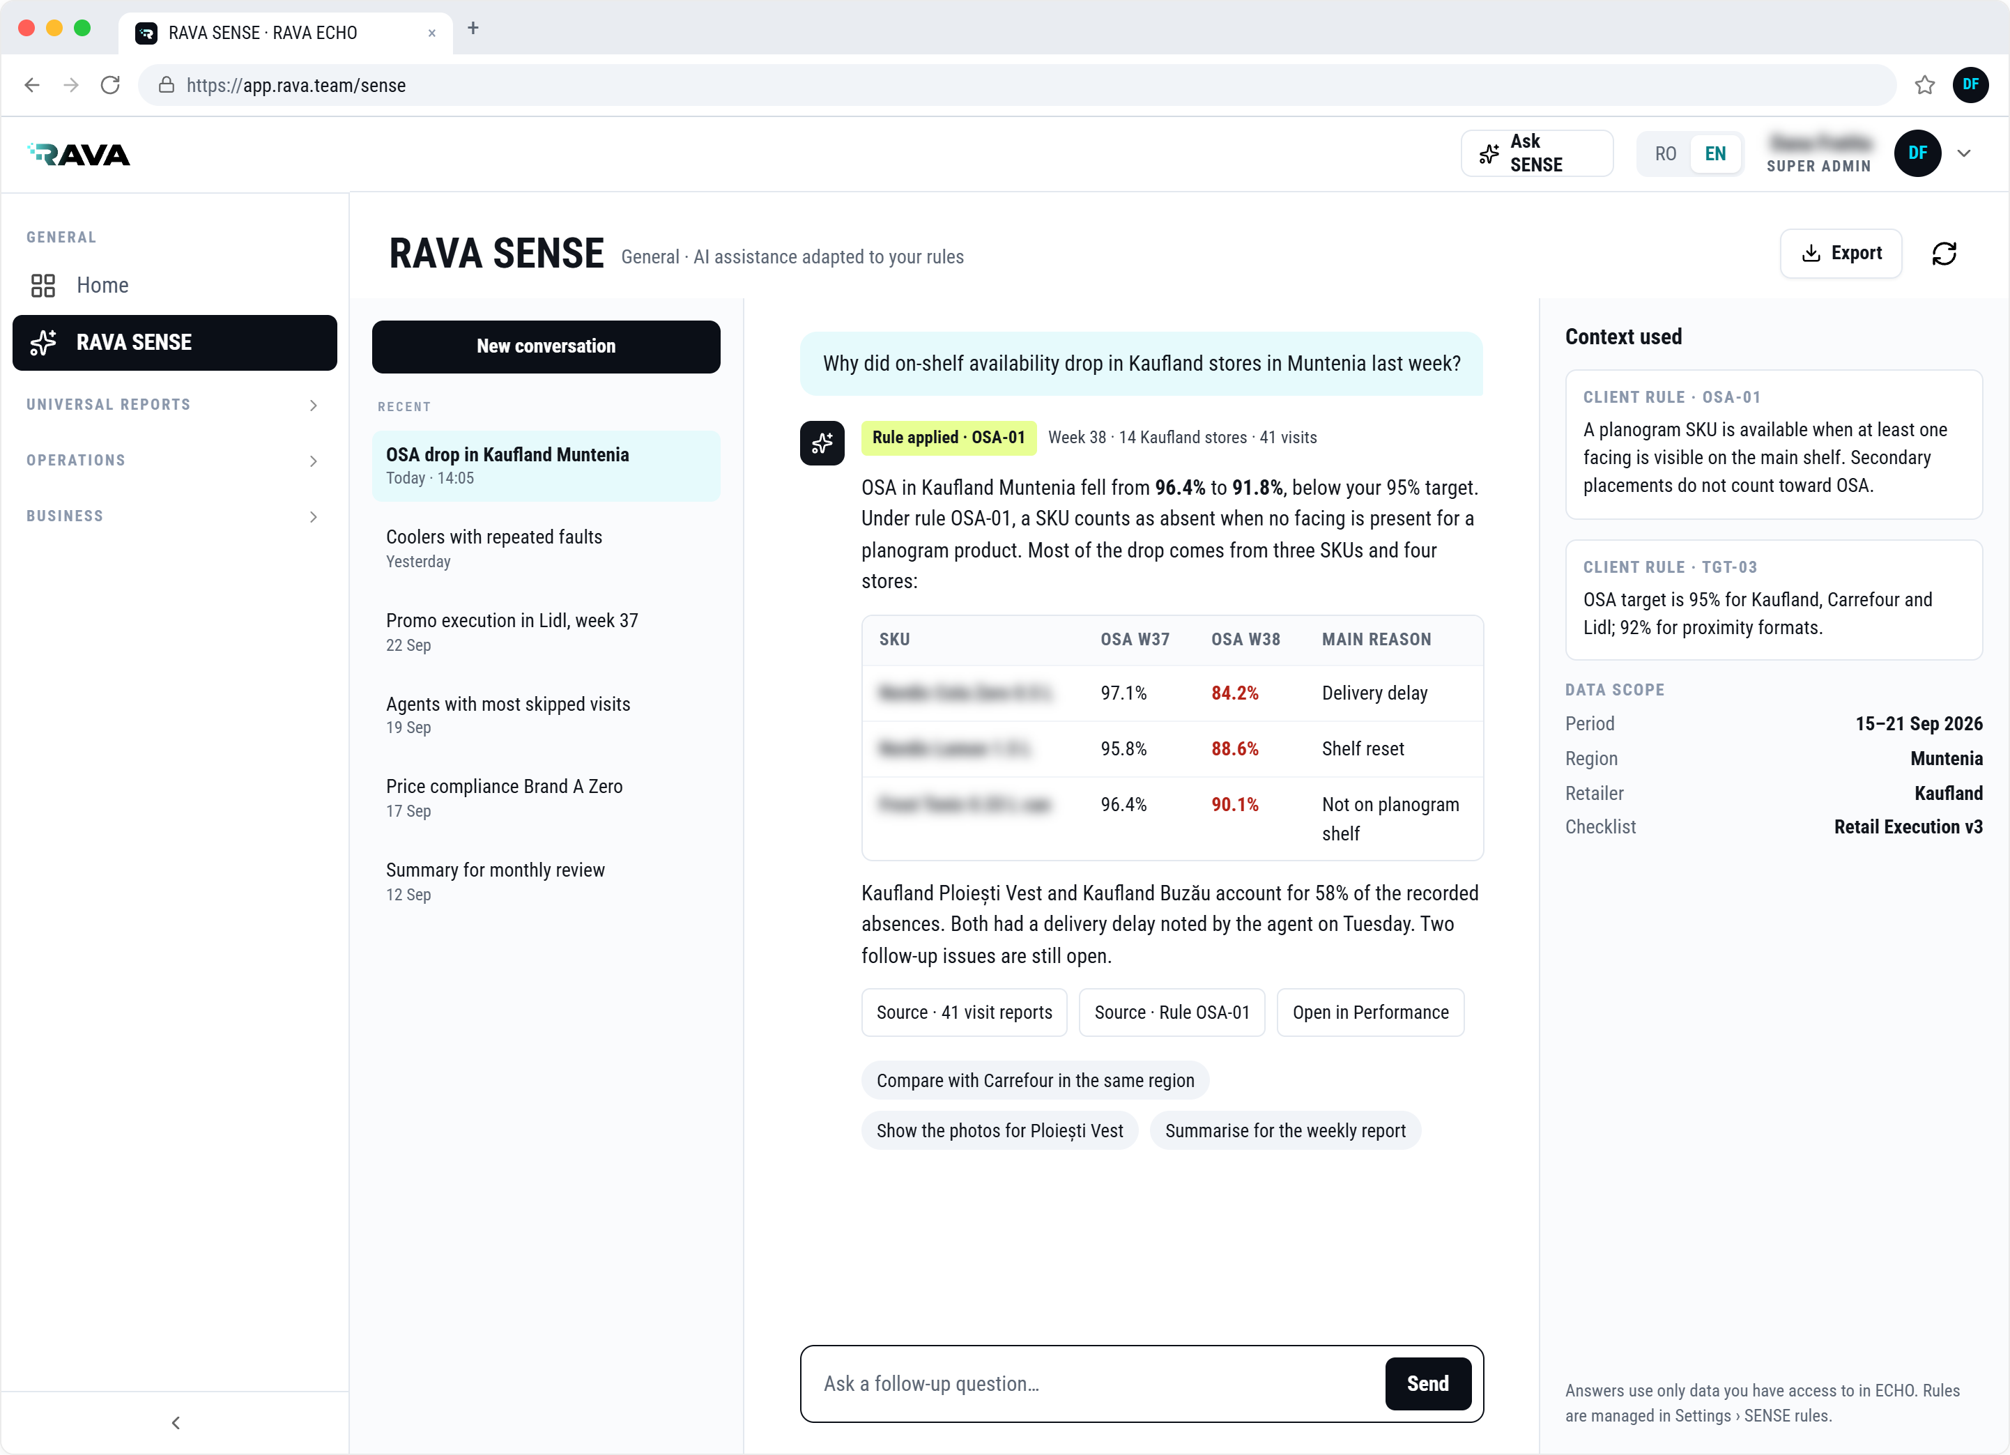The image size is (2010, 1455).
Task: Click the RAVA logo in the header
Action: click(x=78, y=155)
